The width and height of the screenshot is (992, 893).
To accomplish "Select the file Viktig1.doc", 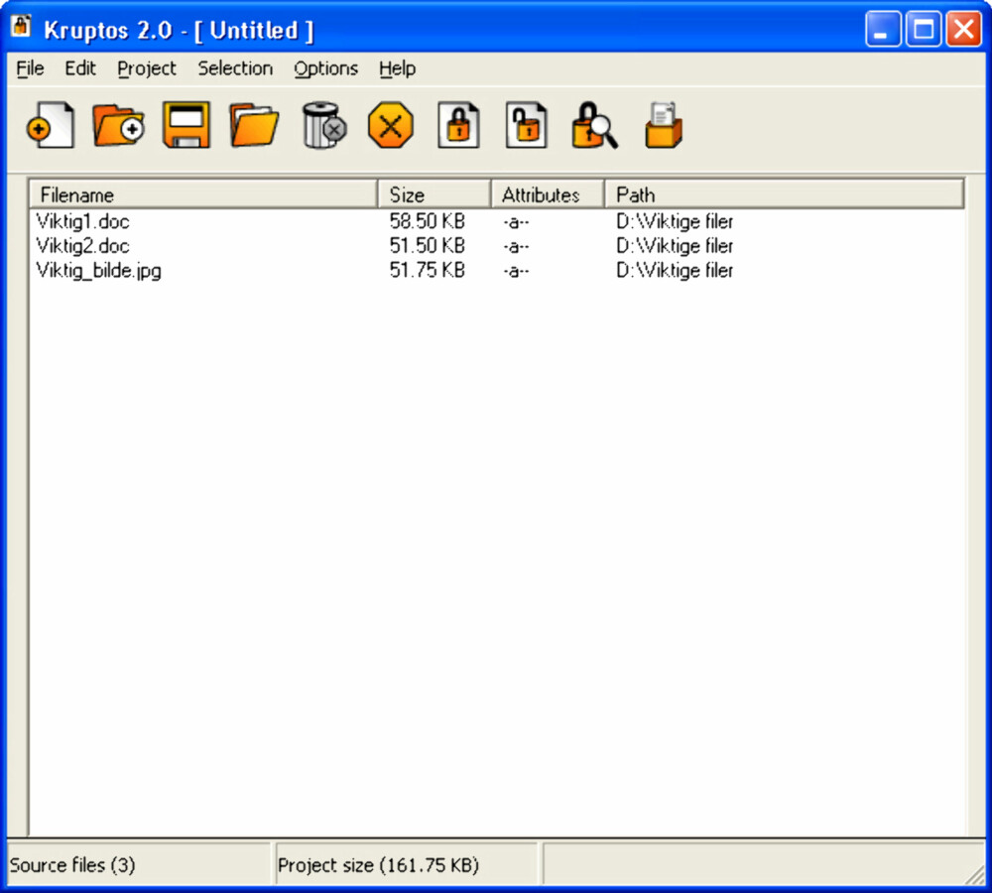I will [83, 221].
